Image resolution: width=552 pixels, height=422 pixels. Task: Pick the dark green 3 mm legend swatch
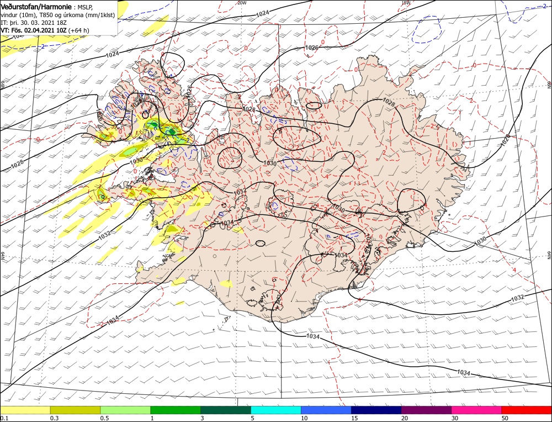(226, 410)
